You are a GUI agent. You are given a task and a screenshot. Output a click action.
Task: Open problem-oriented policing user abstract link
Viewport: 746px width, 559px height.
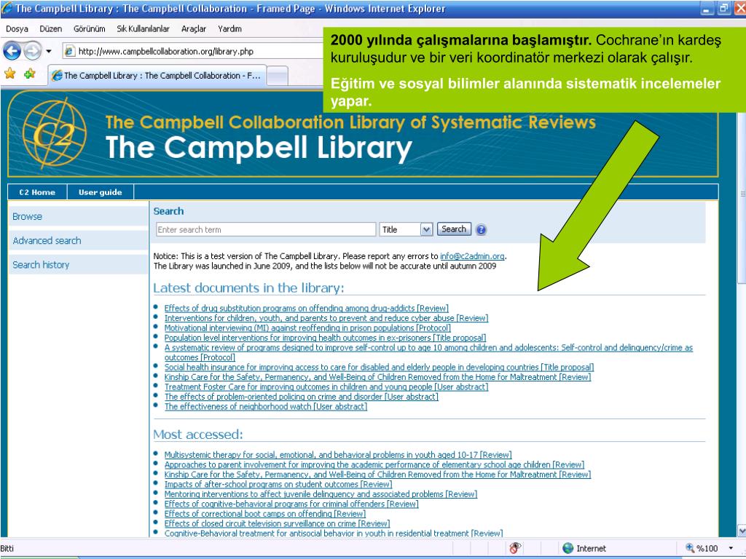[x=301, y=397]
